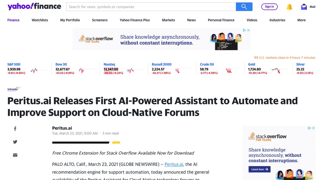Screen dimensions: 320x180
Task: Open the Russell 2000 index link
Action: point(162,64)
